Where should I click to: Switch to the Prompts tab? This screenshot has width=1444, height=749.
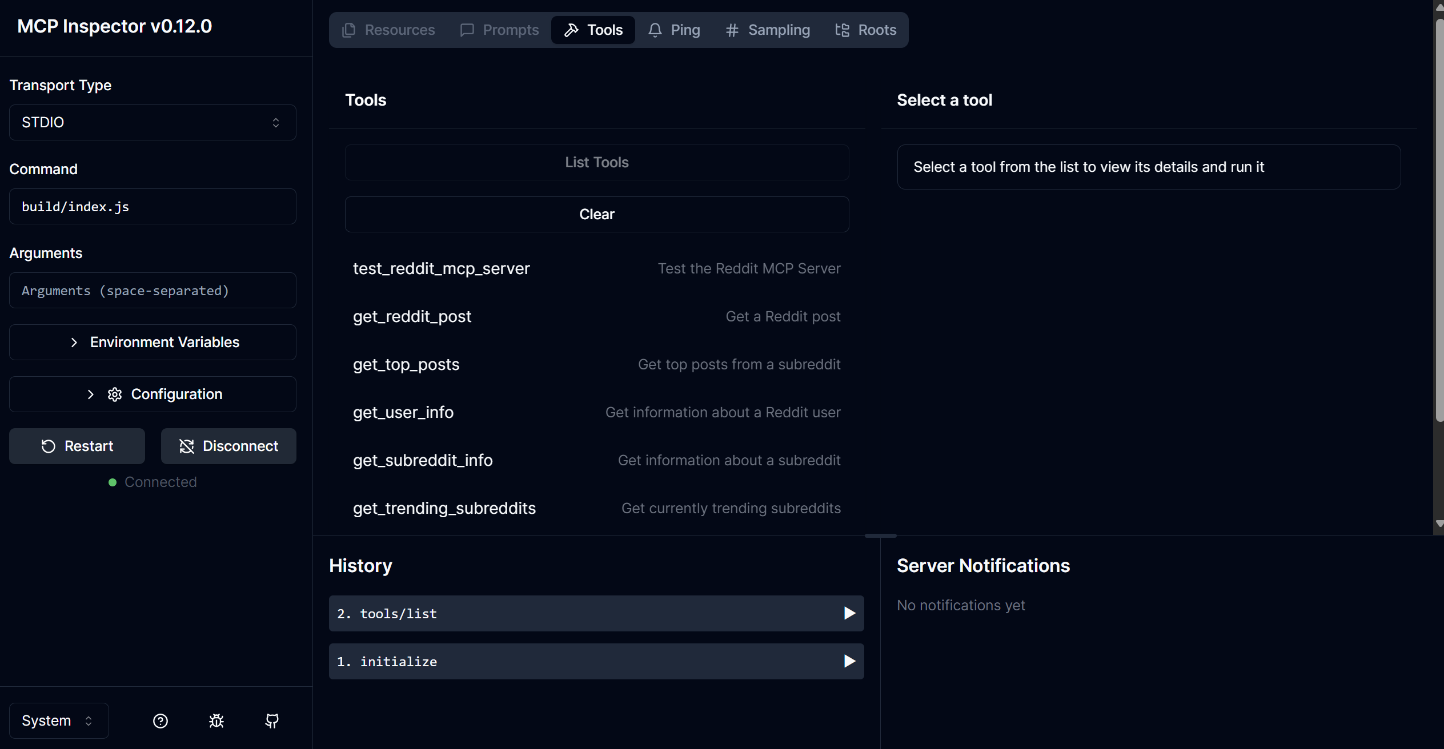[499, 30]
